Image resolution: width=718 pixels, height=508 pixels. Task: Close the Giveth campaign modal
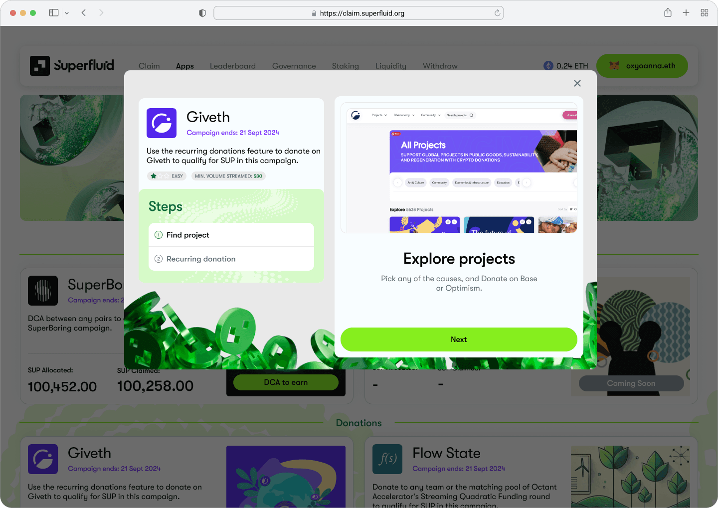coord(577,83)
